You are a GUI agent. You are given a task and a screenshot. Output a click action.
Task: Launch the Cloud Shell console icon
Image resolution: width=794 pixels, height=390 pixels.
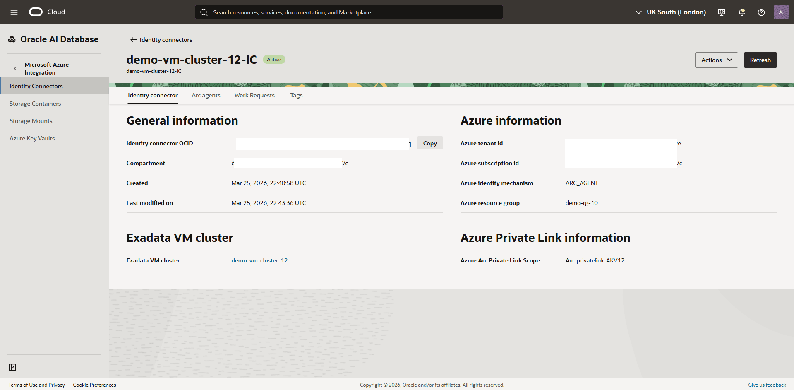click(721, 12)
